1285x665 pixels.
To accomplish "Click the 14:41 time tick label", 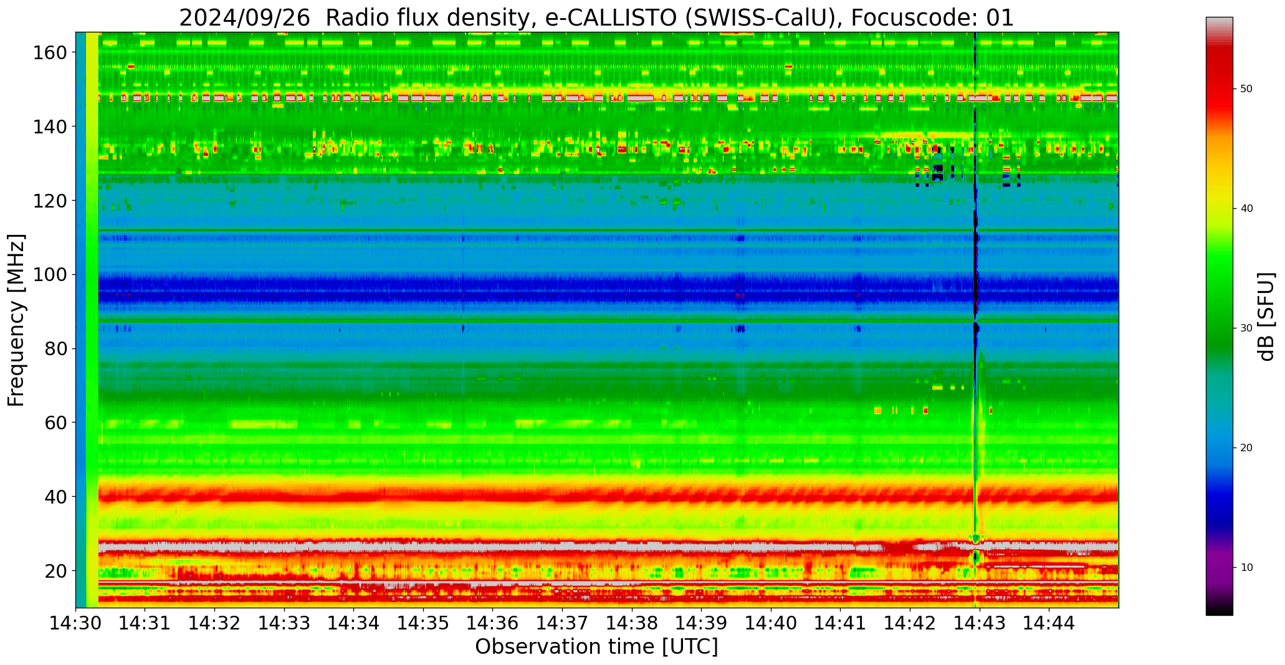I will tap(840, 623).
